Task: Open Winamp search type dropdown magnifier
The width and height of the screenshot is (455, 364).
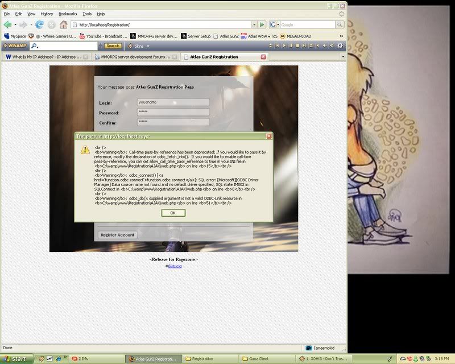Action: coord(35,46)
